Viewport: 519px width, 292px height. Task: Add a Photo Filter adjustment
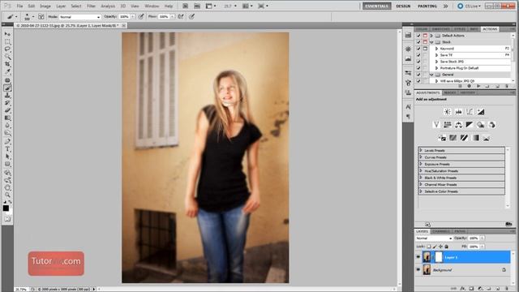click(x=481, y=125)
